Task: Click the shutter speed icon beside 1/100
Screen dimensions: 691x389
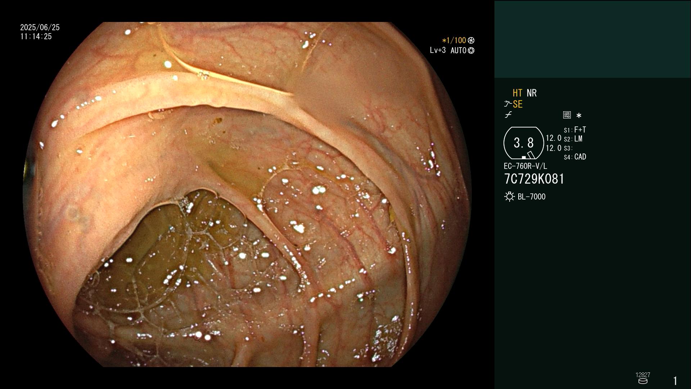Action: [x=471, y=40]
